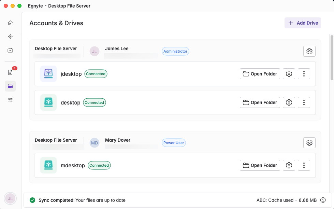The height and width of the screenshot is (209, 334).
Task: Click the desktop drive icon
Action: point(48,102)
